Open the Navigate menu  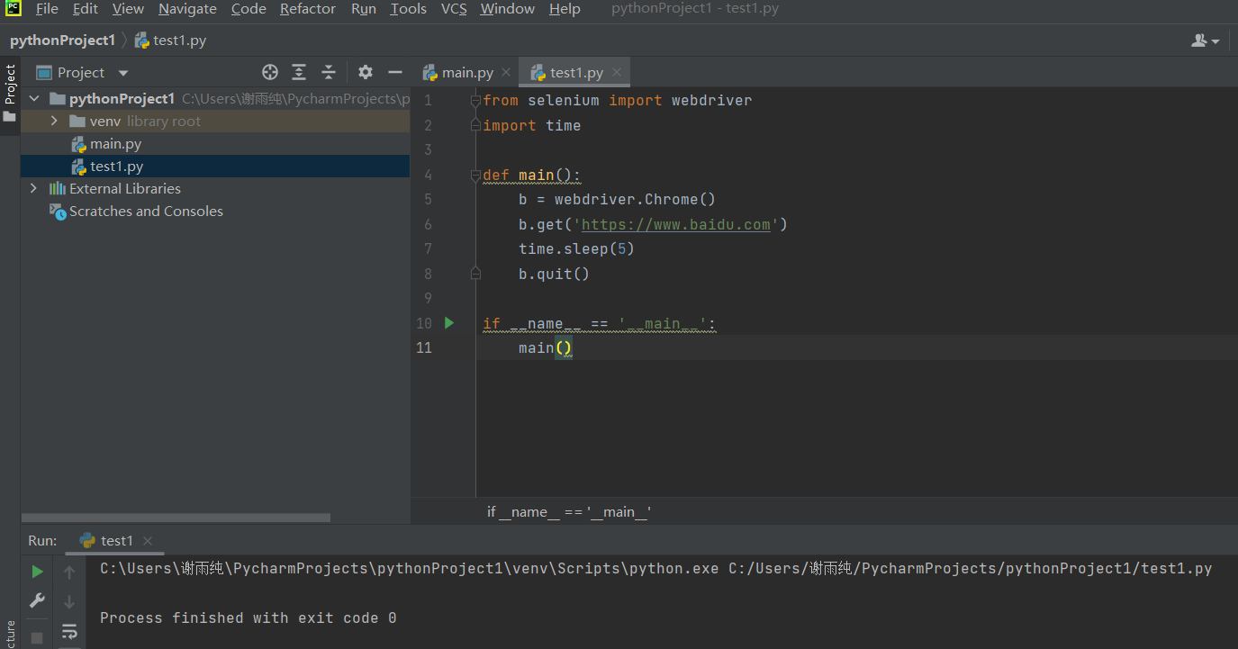(187, 9)
